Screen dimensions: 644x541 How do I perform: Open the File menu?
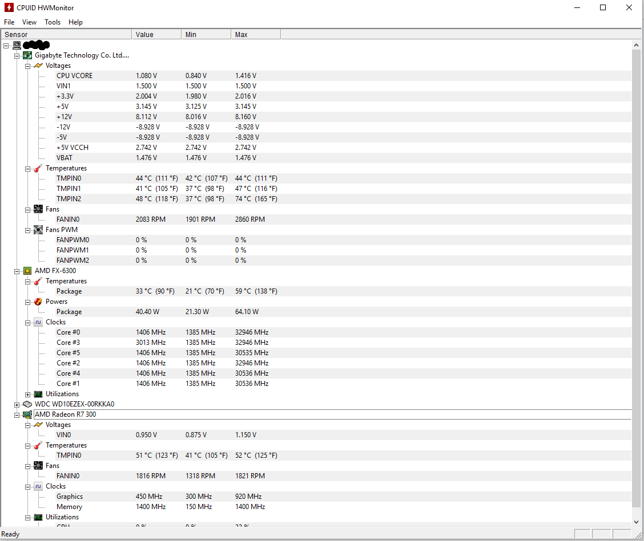[9, 22]
